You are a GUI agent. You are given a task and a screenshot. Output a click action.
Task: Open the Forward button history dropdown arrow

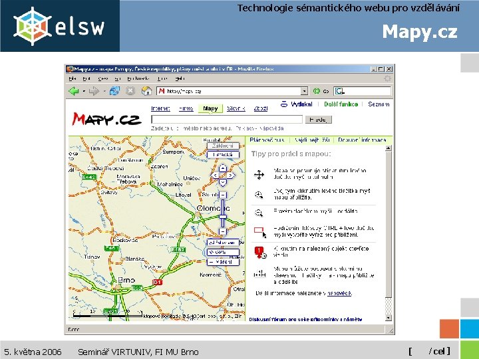pos(104,91)
